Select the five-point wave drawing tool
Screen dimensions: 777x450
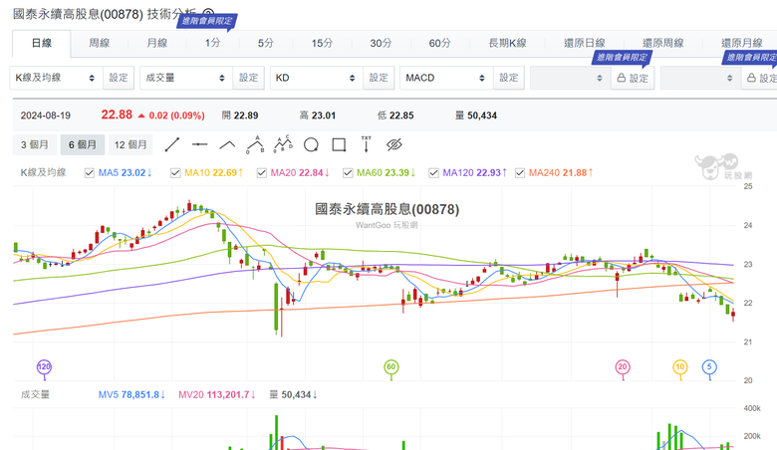[283, 144]
